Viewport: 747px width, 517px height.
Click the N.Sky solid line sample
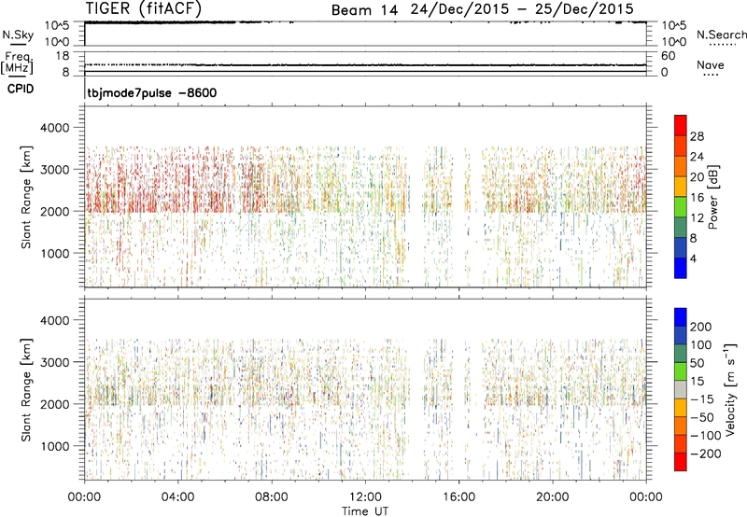(x=18, y=45)
